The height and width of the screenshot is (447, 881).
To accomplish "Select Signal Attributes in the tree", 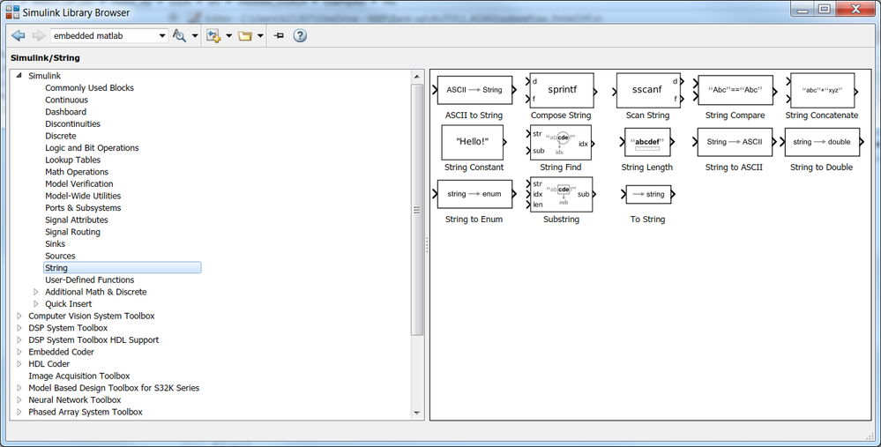I will pyautogui.click(x=77, y=220).
